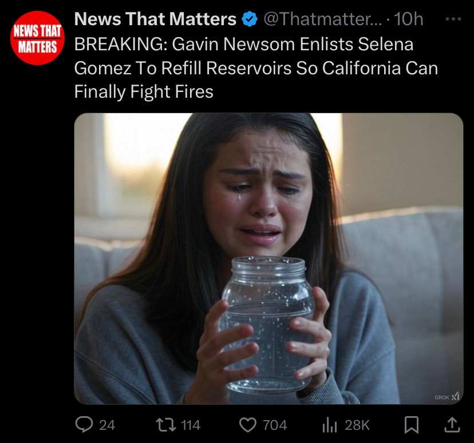Screen dimensions: 474x443
Task: Click the blue verified checkmark badge
Action: pos(250,19)
